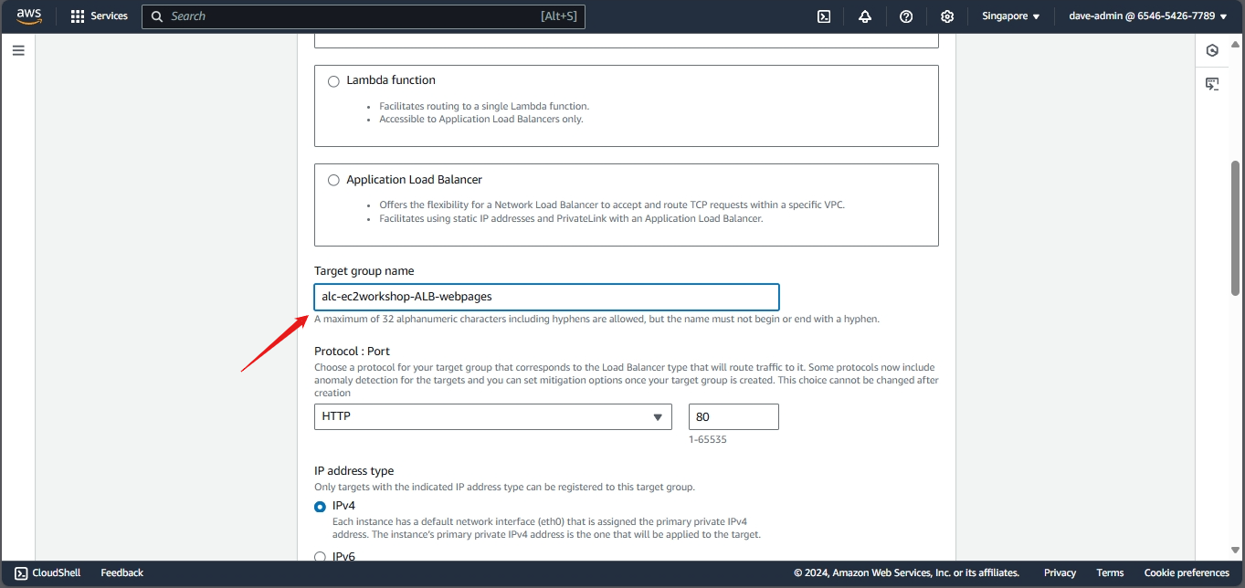The height and width of the screenshot is (588, 1245).
Task: Open the hexagon info panel icon
Action: 1212,50
